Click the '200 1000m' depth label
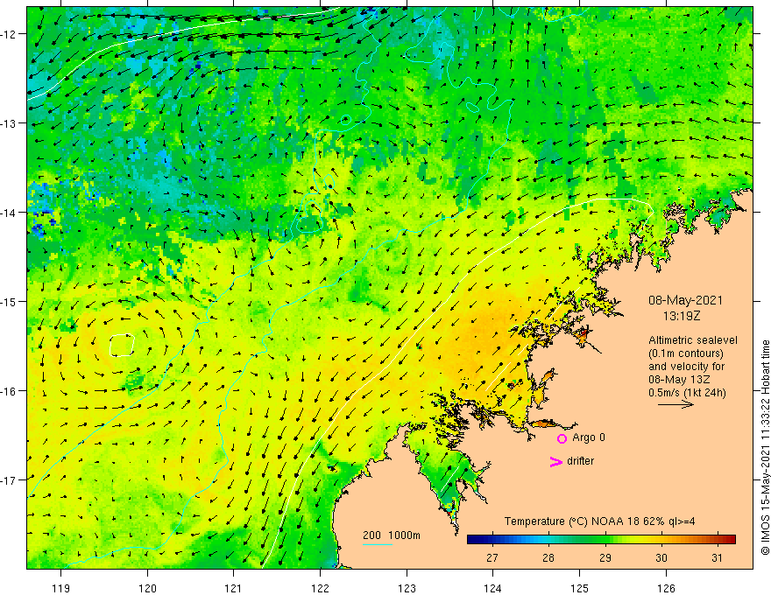The height and width of the screenshot is (595, 771). coord(392,535)
